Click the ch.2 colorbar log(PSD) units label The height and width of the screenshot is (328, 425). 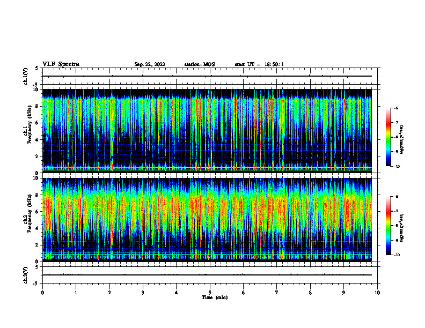(402, 228)
